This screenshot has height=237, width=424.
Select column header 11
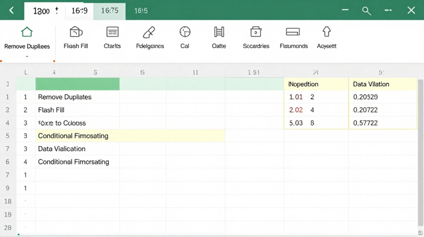point(195,72)
